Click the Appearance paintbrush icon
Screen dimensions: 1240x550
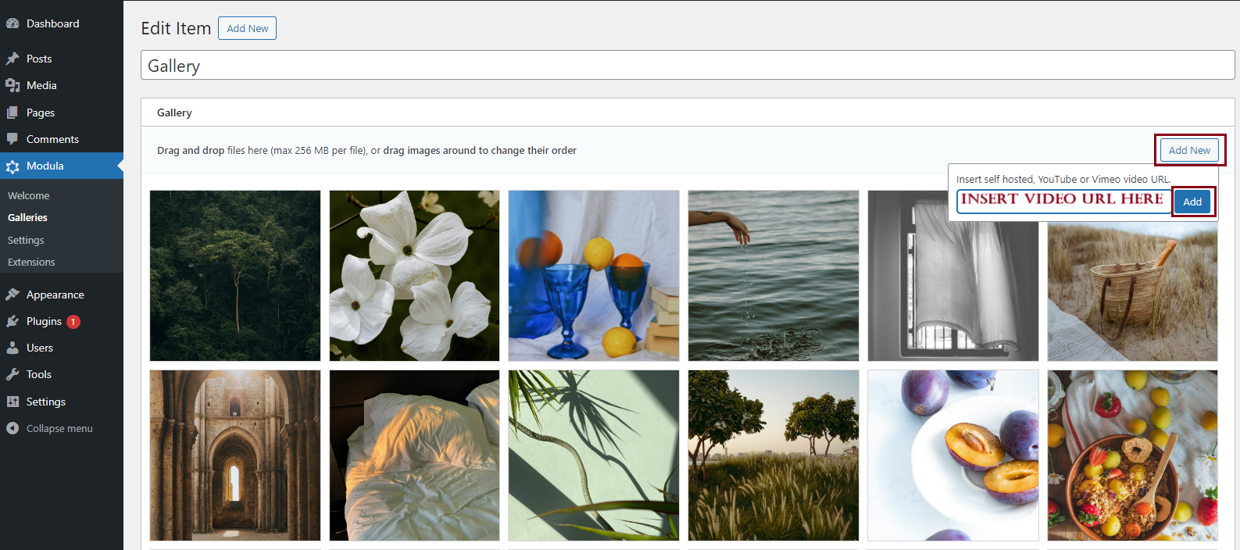pyautogui.click(x=13, y=295)
